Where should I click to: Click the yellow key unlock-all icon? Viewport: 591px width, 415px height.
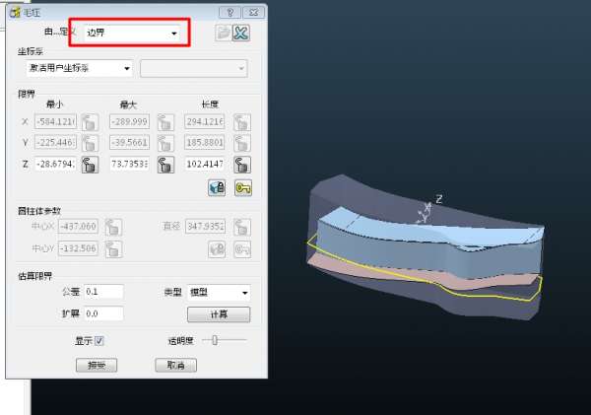click(241, 187)
